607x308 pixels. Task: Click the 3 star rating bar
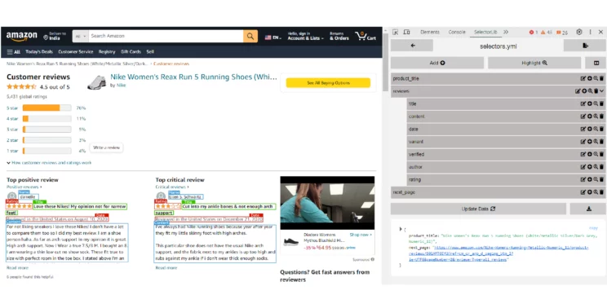[x=47, y=130]
